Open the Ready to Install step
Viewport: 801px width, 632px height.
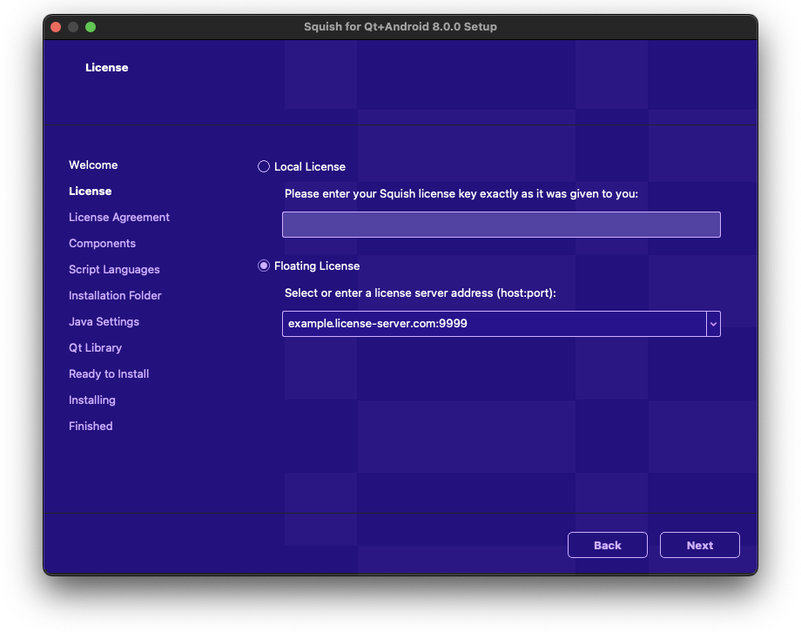[109, 373]
